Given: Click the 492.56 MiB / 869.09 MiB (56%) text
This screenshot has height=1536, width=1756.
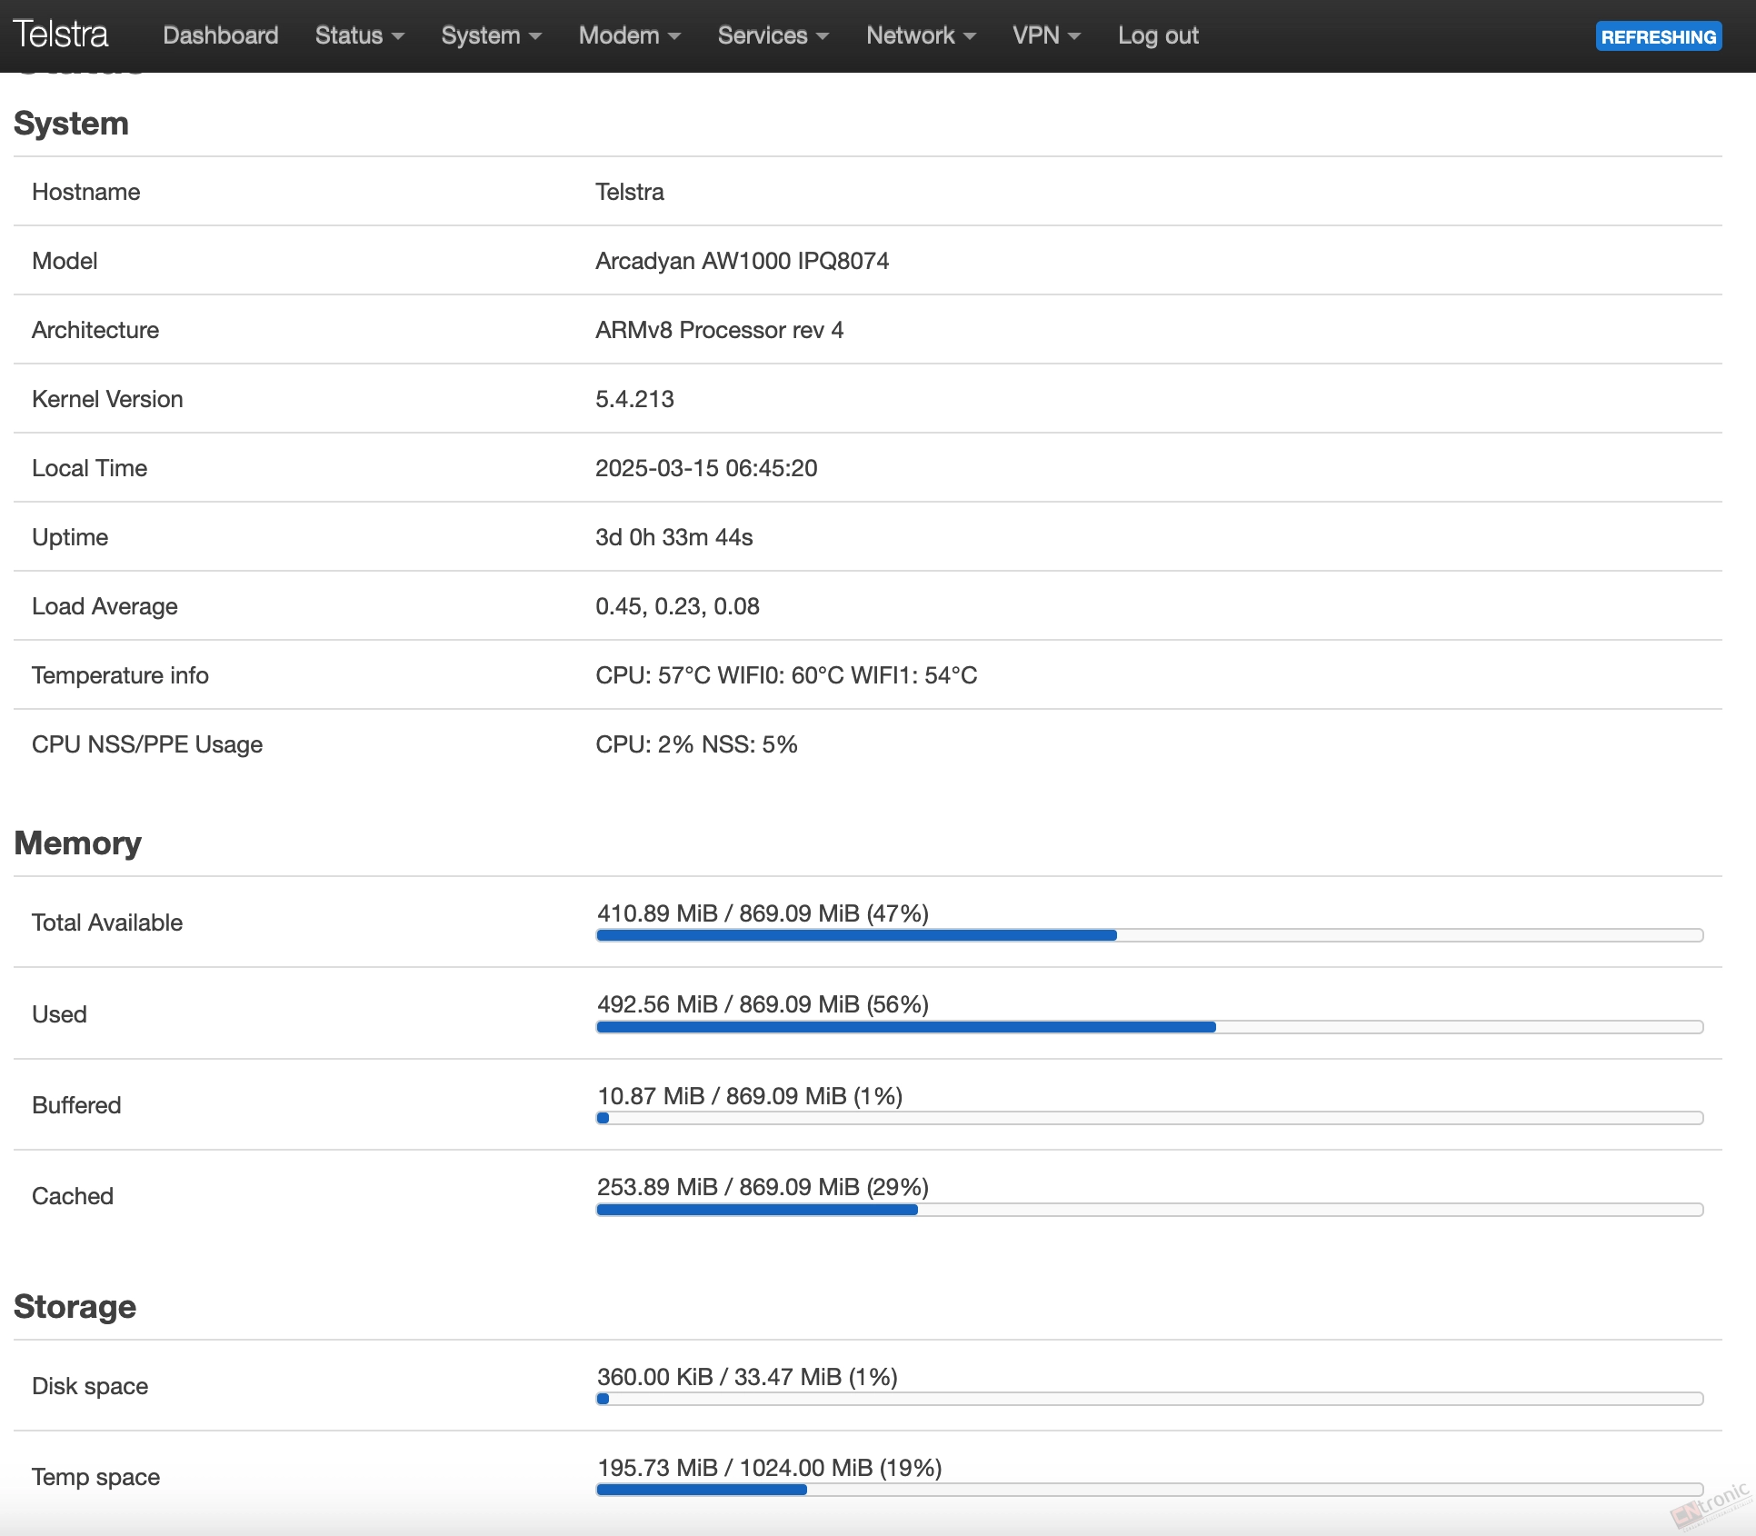Looking at the screenshot, I should (763, 1004).
